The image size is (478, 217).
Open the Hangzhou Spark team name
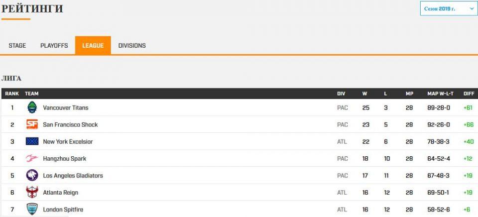65,159
